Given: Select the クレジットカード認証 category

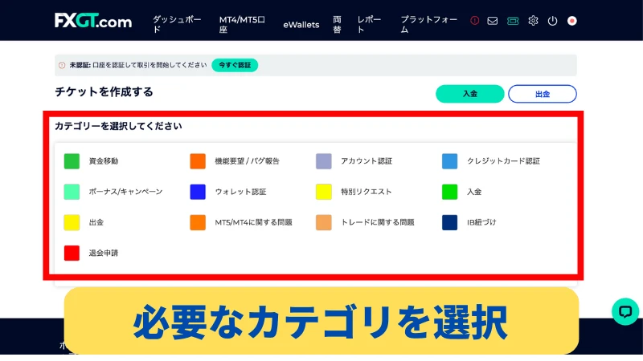Looking at the screenshot, I should pyautogui.click(x=503, y=161).
